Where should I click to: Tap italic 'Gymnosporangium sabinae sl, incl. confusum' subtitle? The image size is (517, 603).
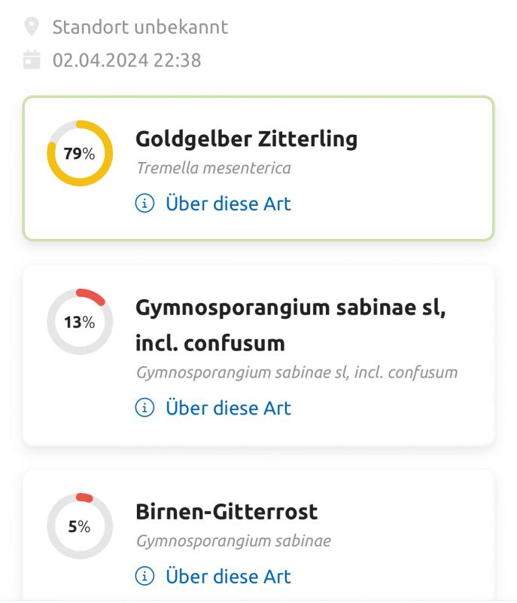[297, 372]
